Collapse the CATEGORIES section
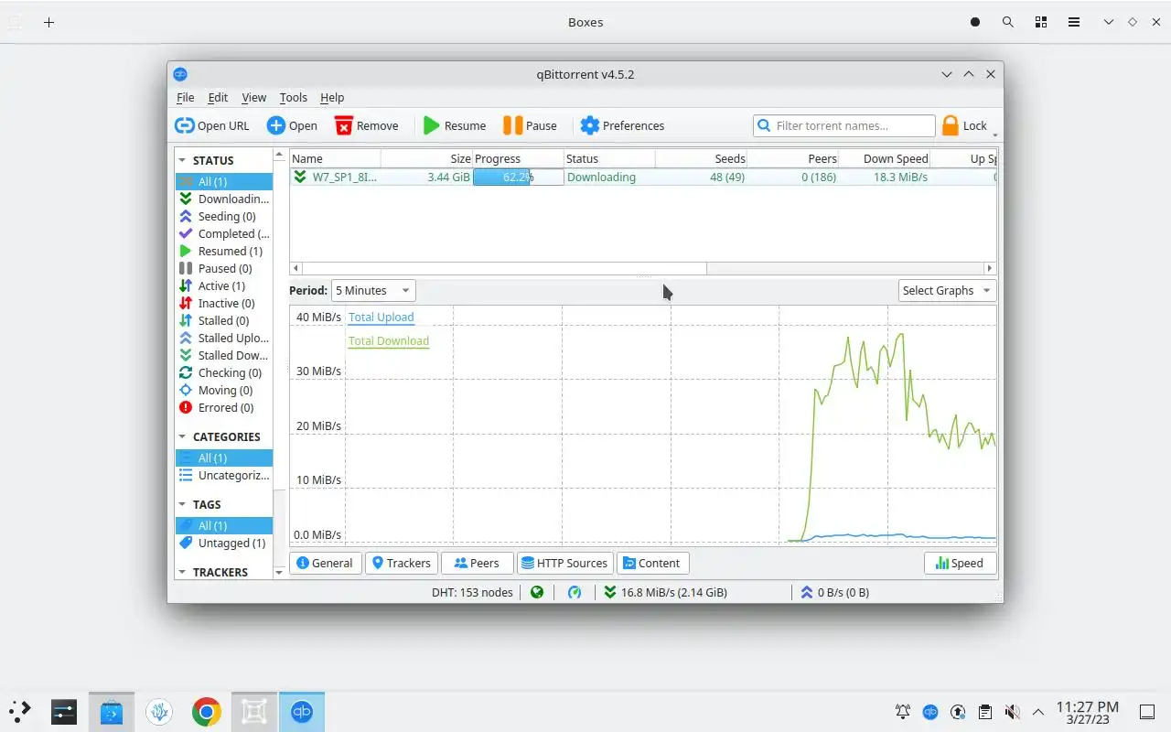Image resolution: width=1171 pixels, height=732 pixels. (182, 436)
